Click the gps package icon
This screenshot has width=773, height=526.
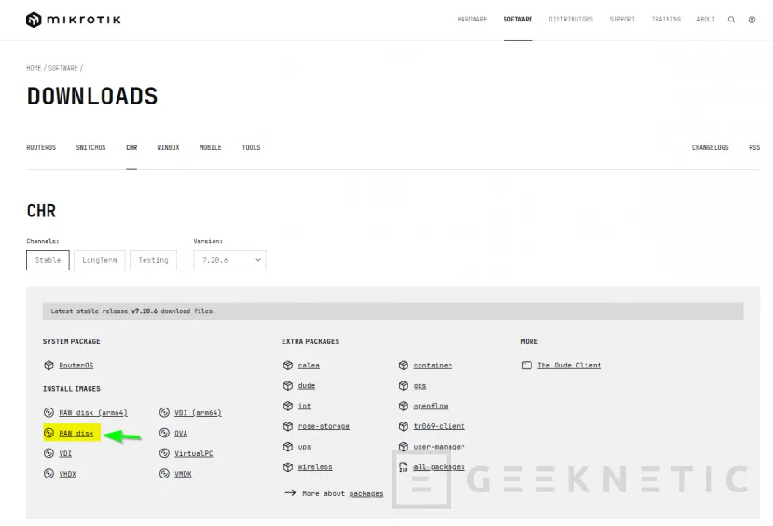(x=404, y=385)
